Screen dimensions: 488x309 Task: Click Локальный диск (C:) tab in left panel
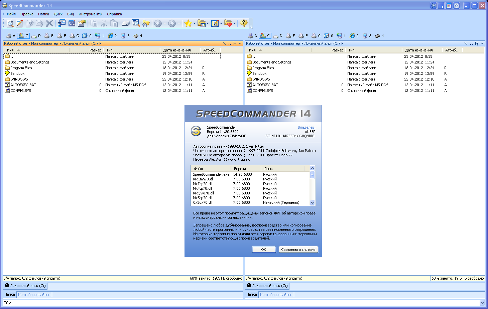tap(25, 286)
